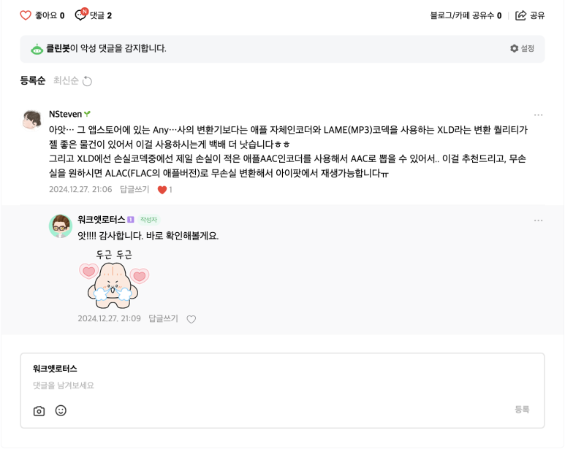Sort comments by 최신순
This screenshot has height=449, width=565.
66,80
